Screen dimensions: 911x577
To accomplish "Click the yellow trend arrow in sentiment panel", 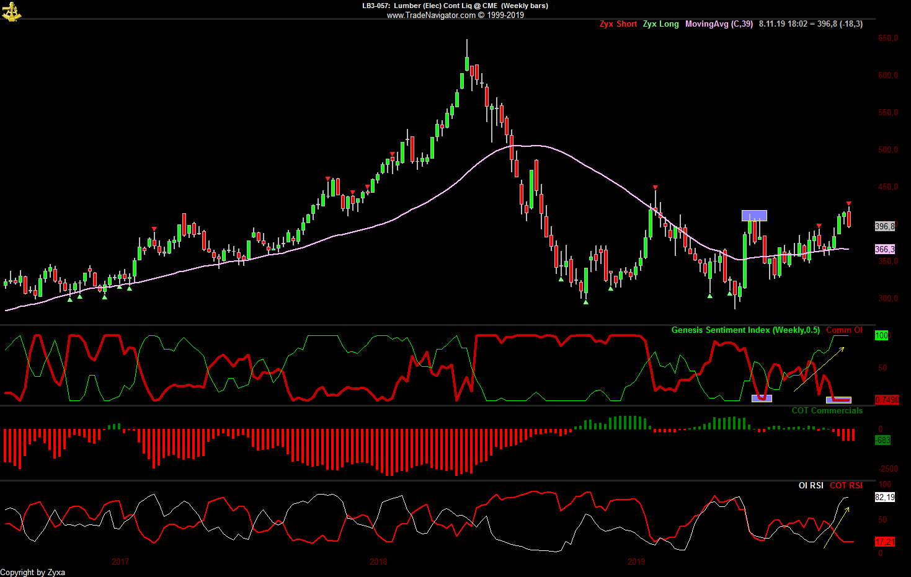I will pos(819,369).
